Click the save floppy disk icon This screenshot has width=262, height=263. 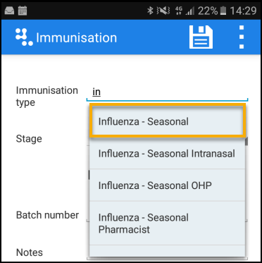pyautogui.click(x=201, y=37)
